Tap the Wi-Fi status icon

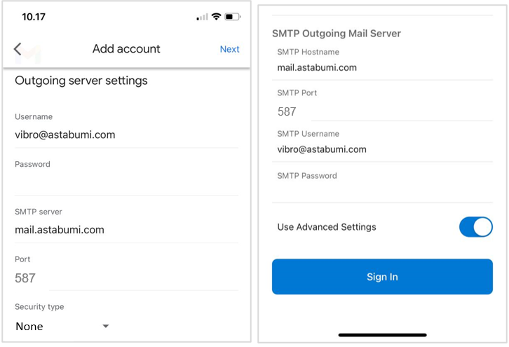pos(217,17)
